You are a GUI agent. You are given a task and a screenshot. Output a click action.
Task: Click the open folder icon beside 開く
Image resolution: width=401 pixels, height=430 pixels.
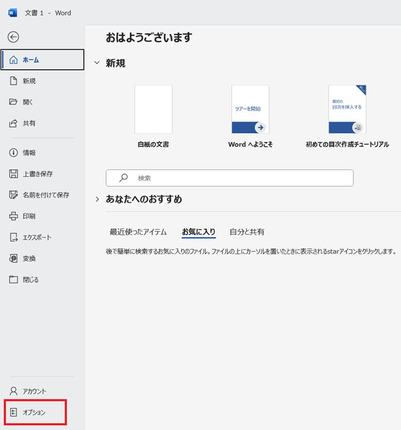[13, 102]
